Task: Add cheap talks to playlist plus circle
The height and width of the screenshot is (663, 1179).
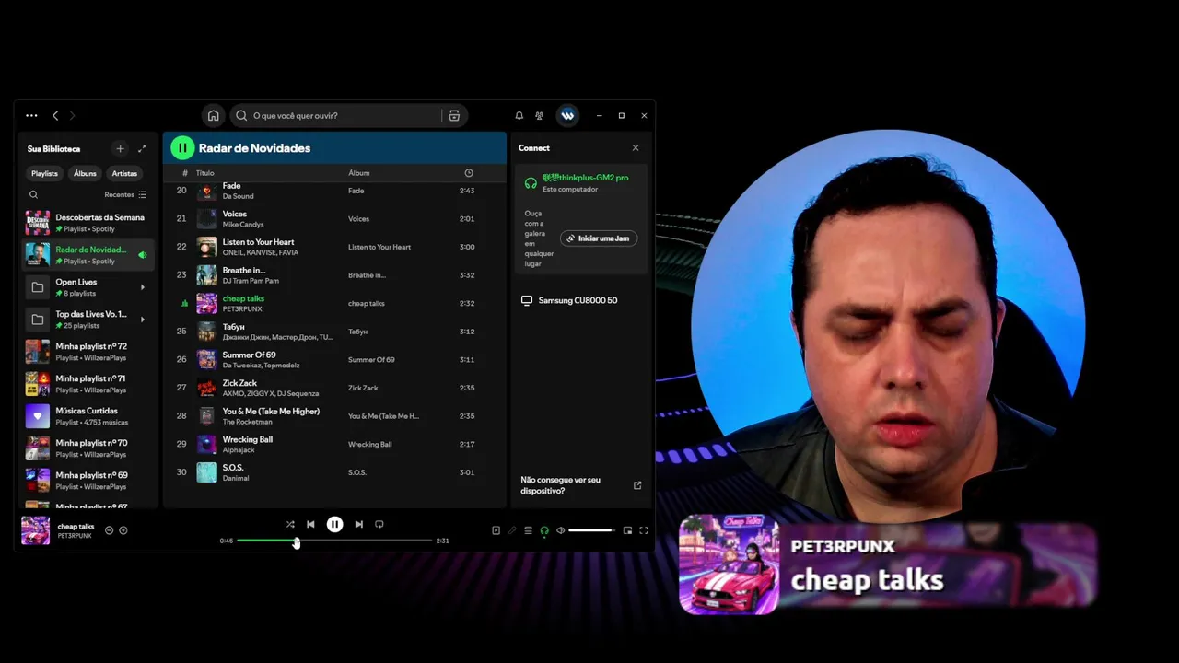Action: (123, 530)
